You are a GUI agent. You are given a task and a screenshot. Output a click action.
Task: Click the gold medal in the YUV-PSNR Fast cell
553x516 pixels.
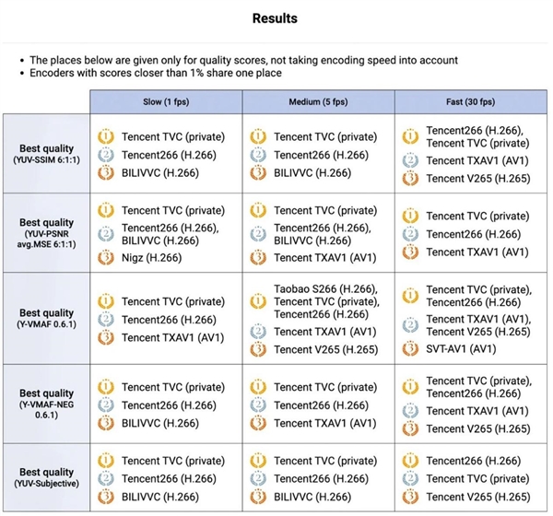point(410,217)
